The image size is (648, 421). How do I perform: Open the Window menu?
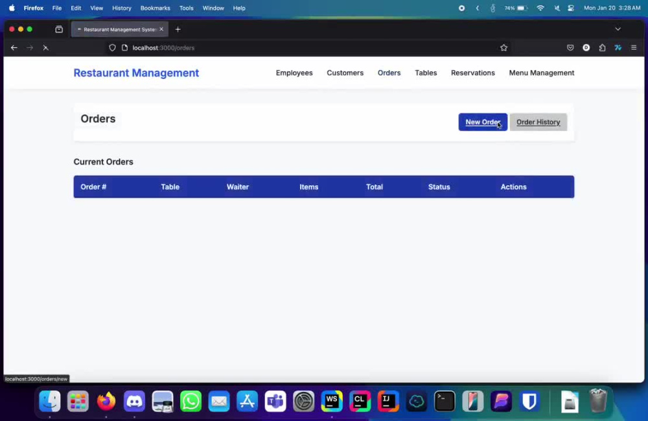click(x=213, y=8)
